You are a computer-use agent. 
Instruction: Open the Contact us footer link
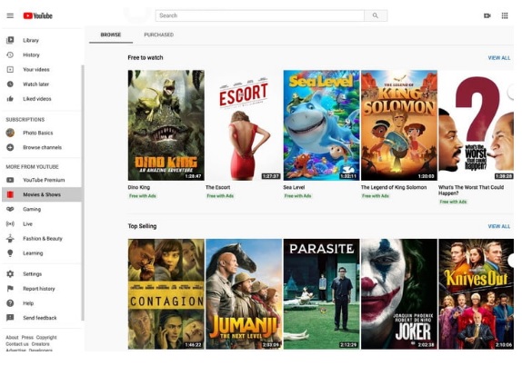(17, 344)
